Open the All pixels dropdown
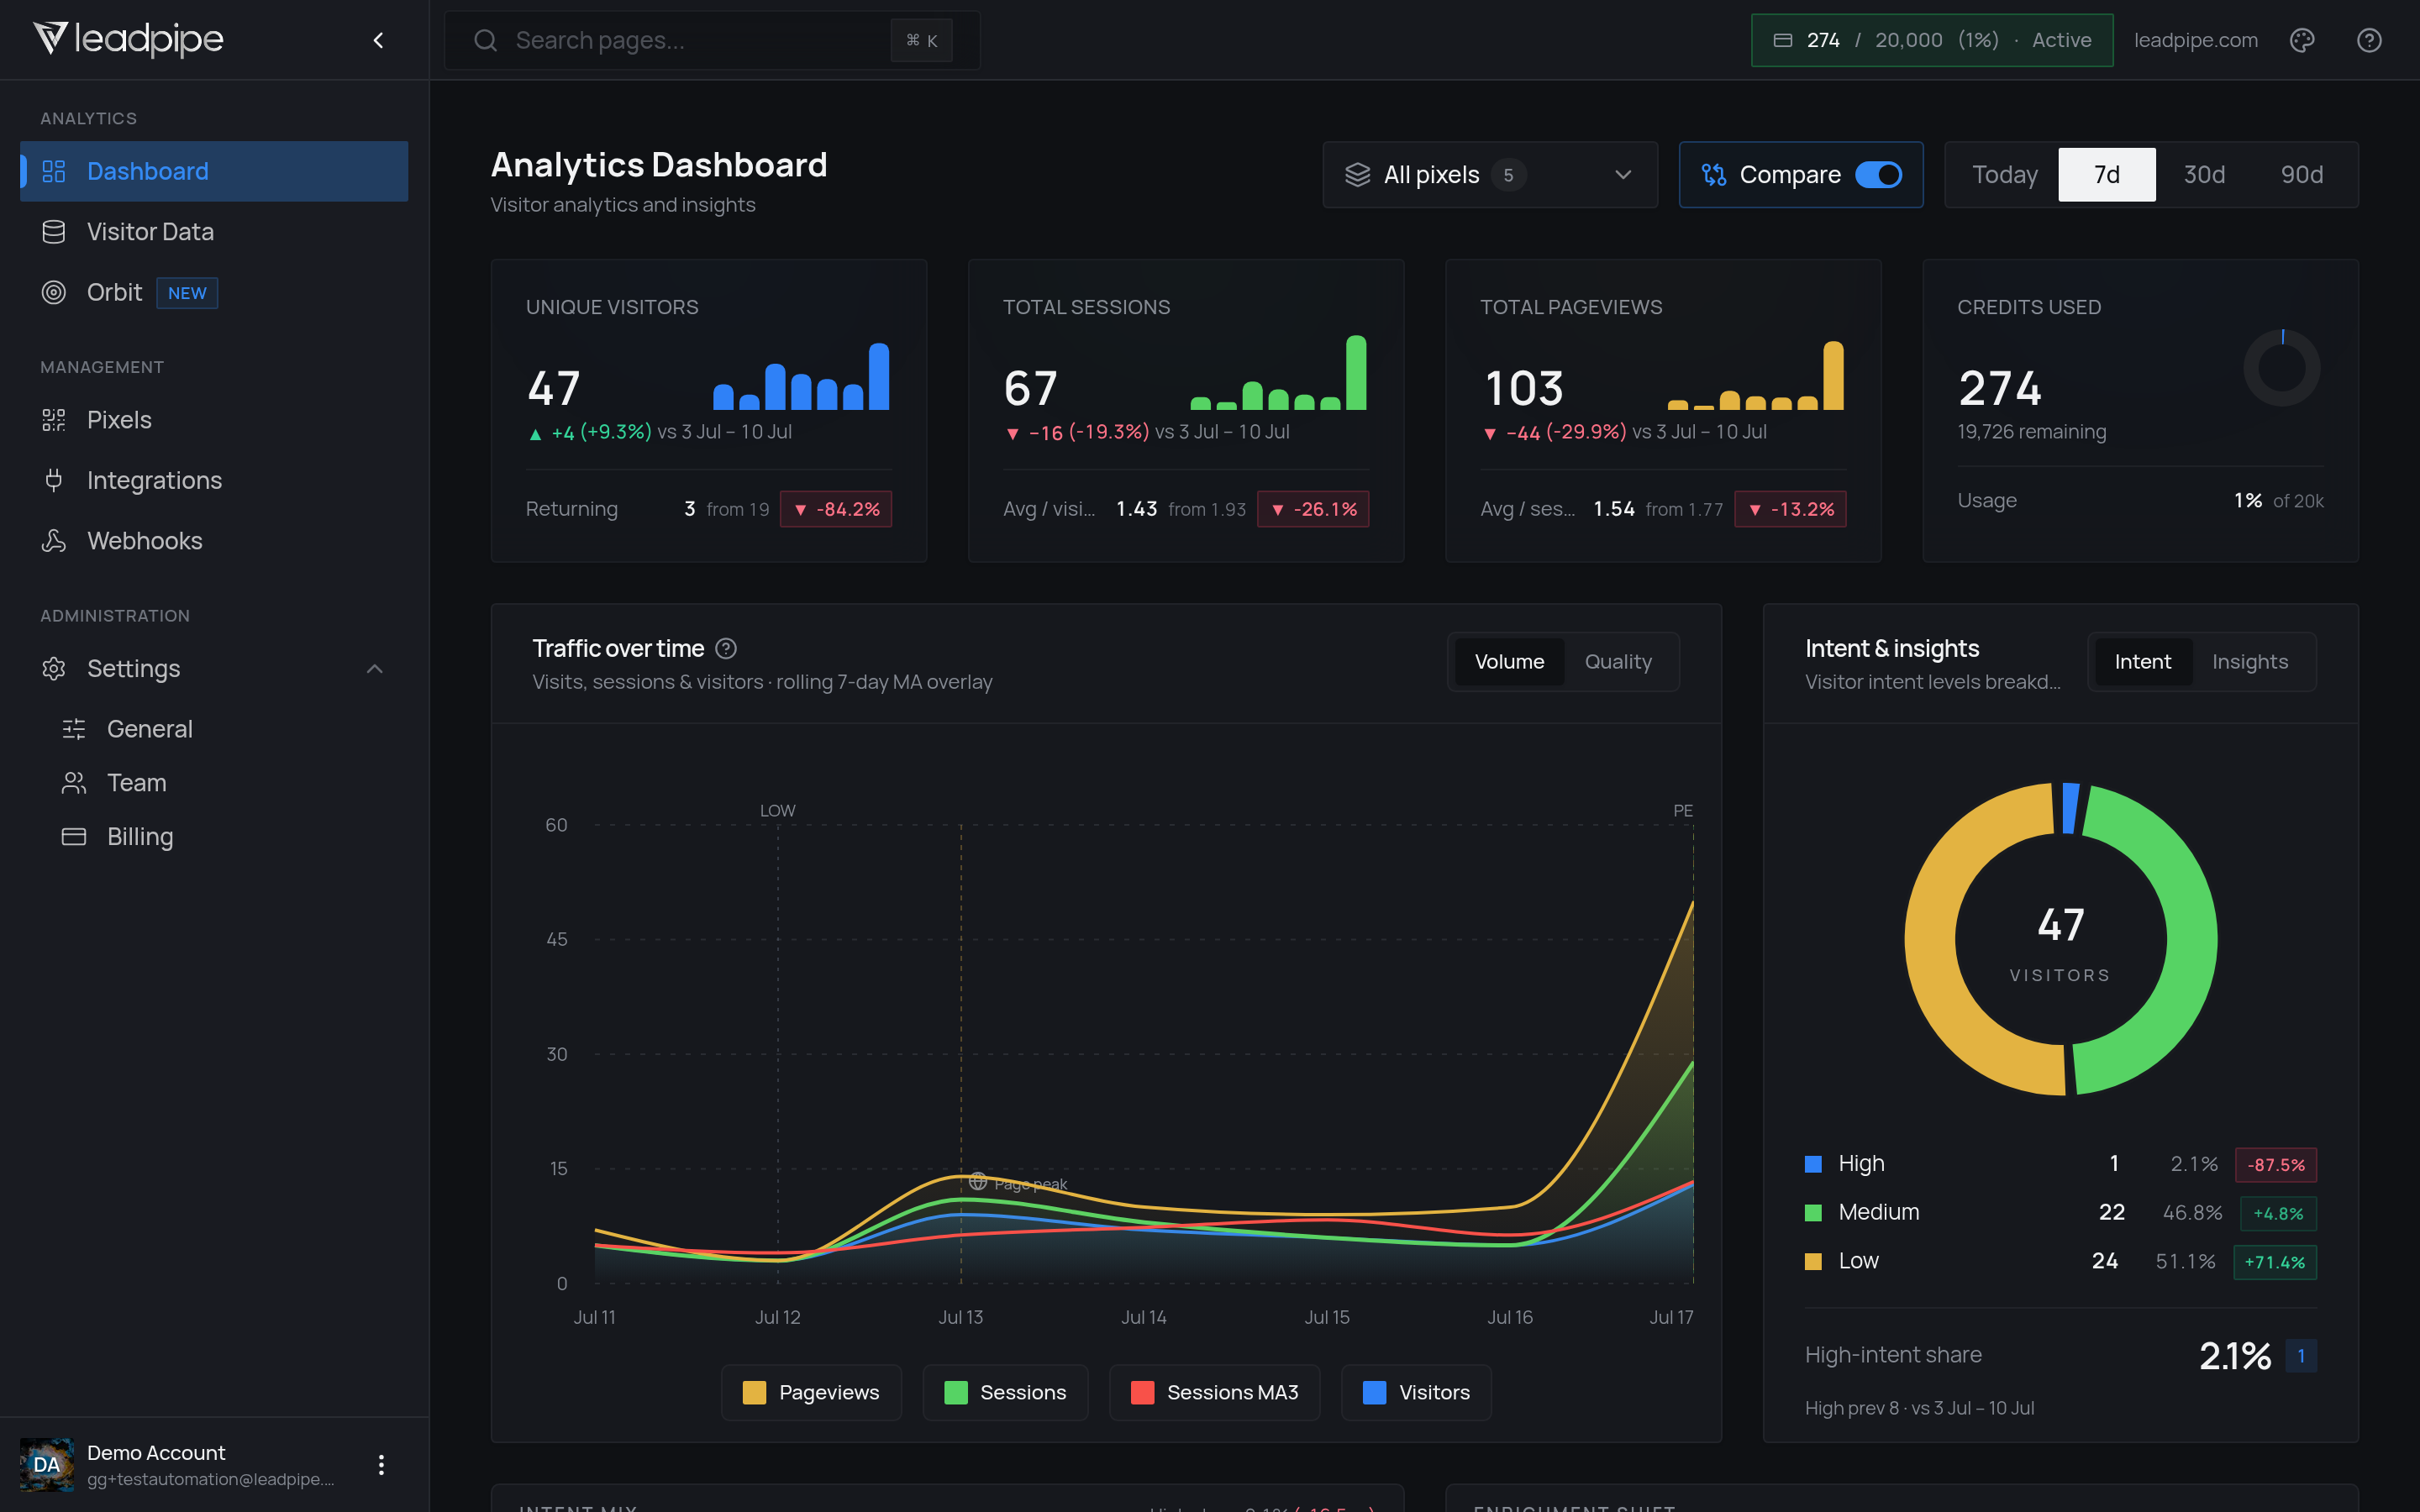The height and width of the screenshot is (1512, 2420). pos(1490,175)
